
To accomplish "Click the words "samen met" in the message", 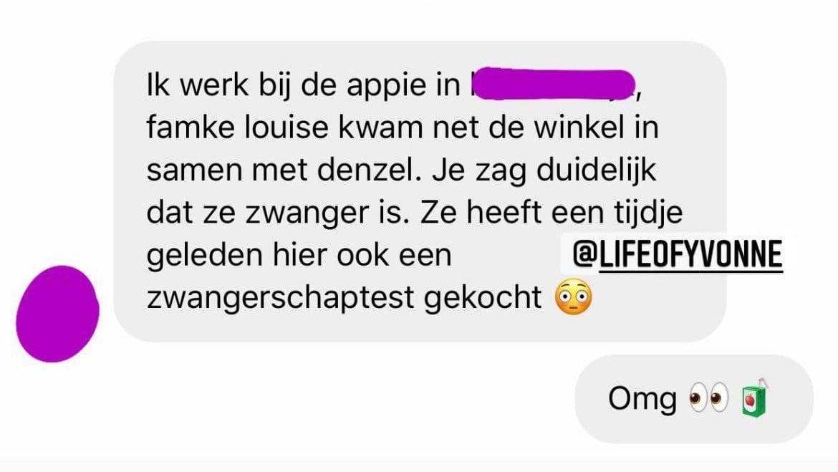I will click(227, 170).
